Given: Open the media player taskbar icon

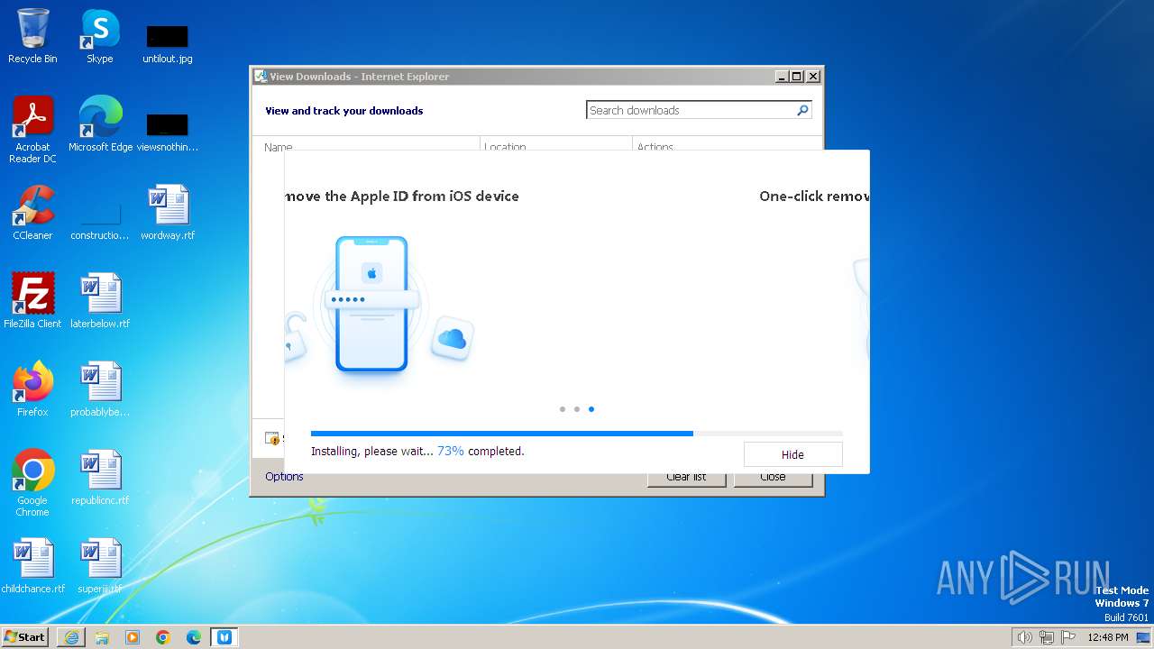Looking at the screenshot, I should coord(133,637).
